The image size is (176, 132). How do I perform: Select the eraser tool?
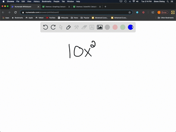84,27
